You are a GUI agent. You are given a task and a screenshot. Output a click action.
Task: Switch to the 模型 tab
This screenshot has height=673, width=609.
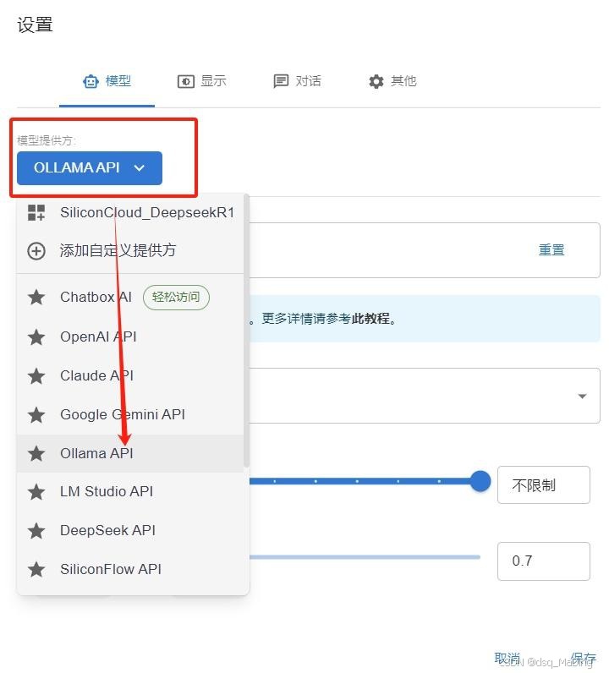pyautogui.click(x=107, y=81)
